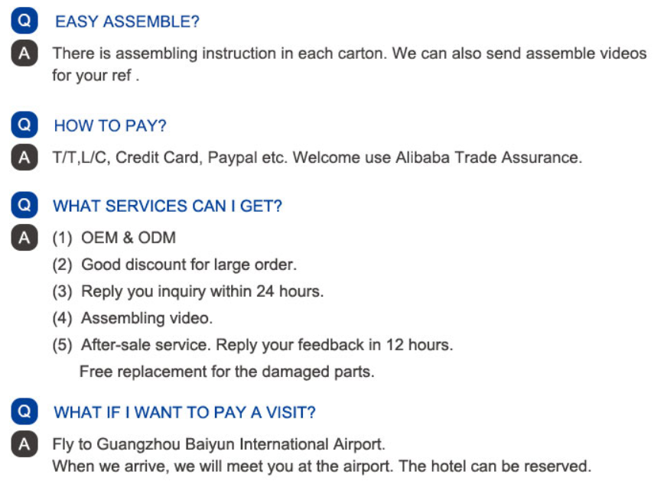Click the A icon beside Guangzhou airport answer
This screenshot has height=484, width=654.
point(24,444)
